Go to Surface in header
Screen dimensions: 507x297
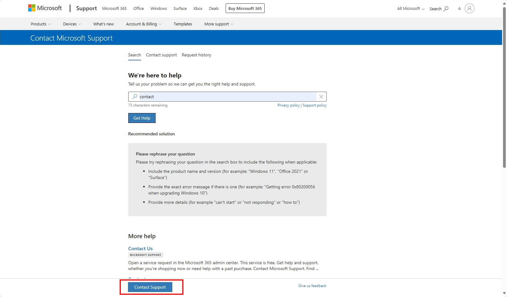(180, 9)
